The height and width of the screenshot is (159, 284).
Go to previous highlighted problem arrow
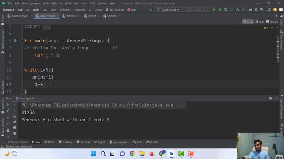(x=272, y=28)
